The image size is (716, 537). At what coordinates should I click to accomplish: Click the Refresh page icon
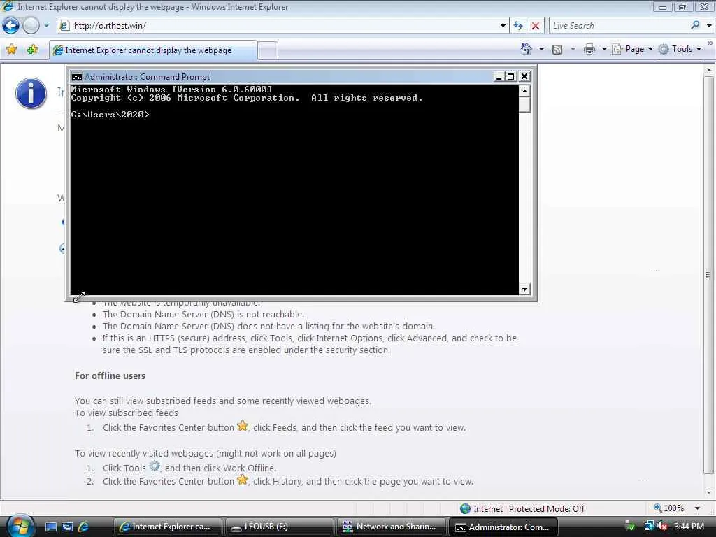click(518, 26)
